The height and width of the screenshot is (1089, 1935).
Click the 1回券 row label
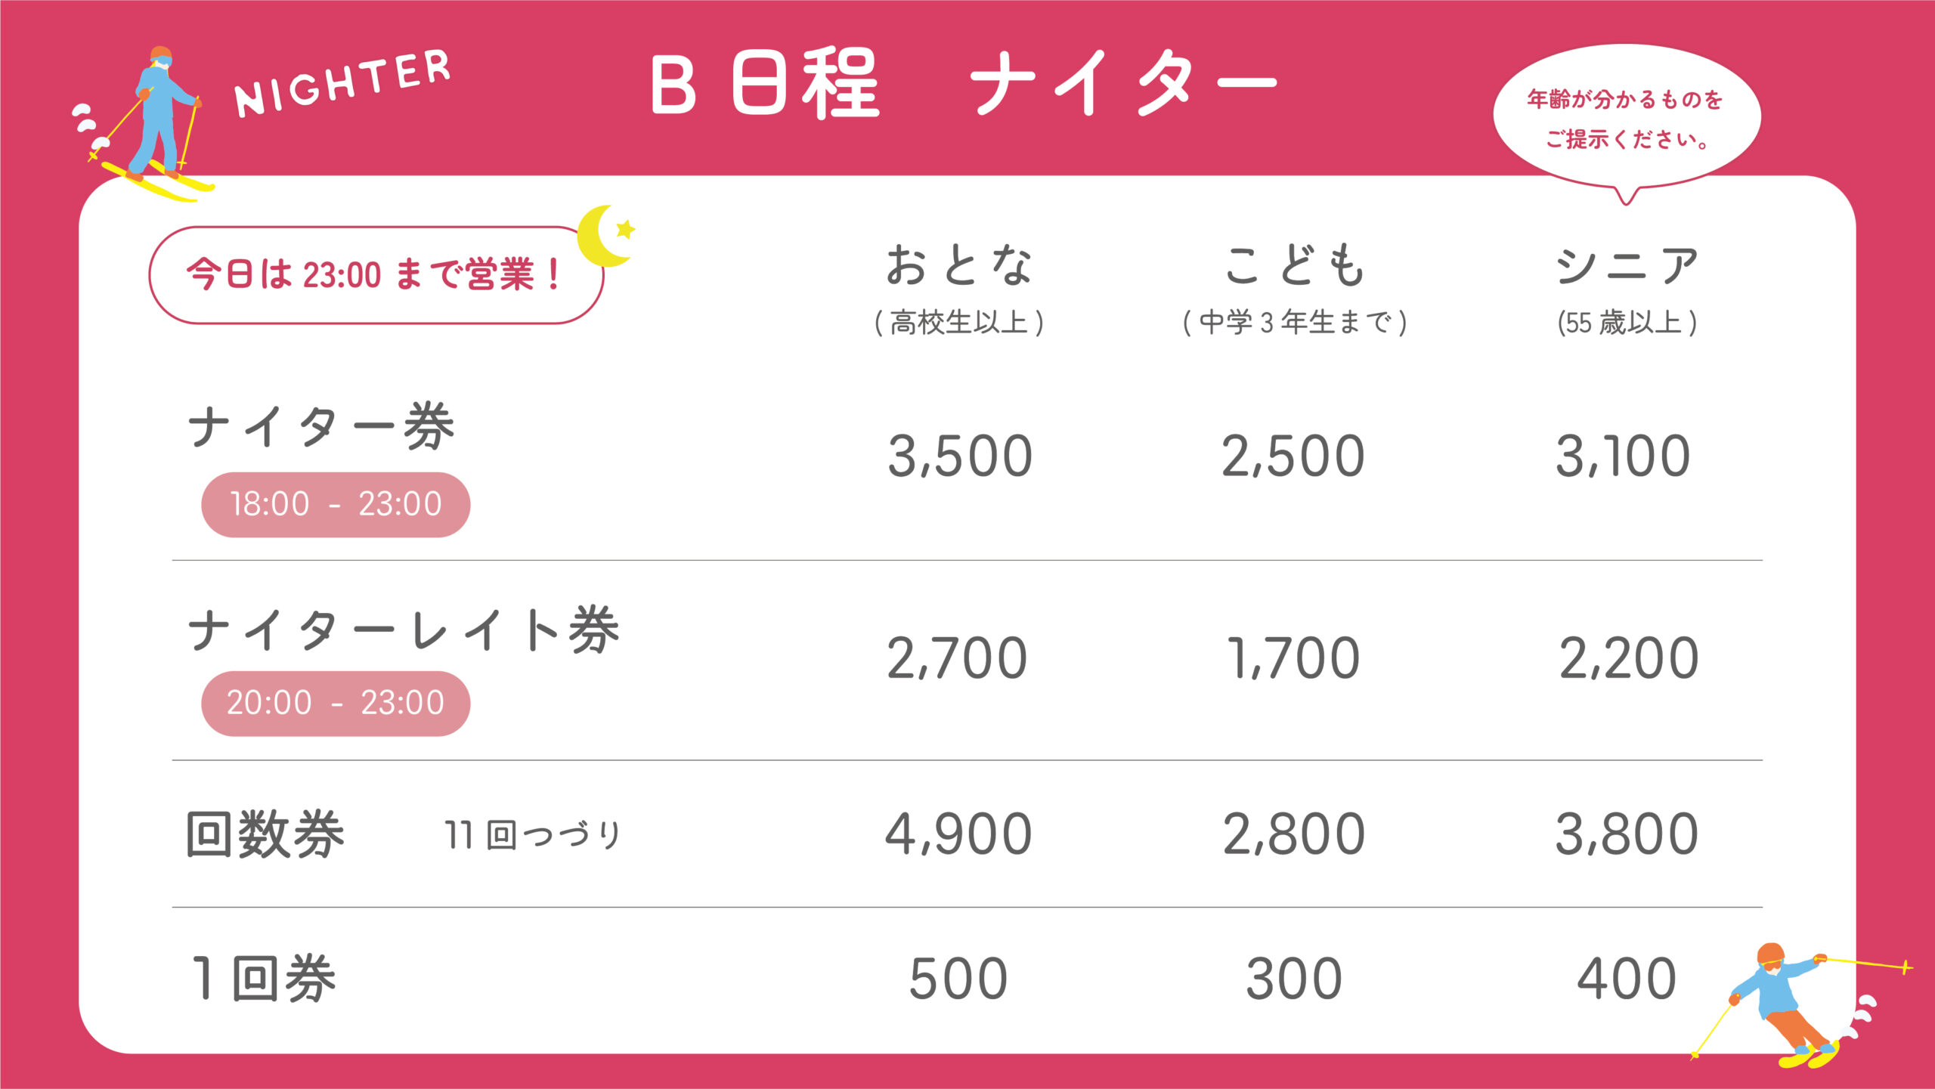[264, 979]
